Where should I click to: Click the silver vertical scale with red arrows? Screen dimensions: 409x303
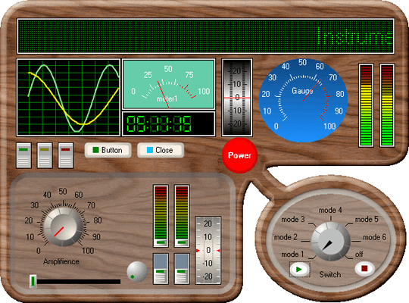(x=208, y=250)
